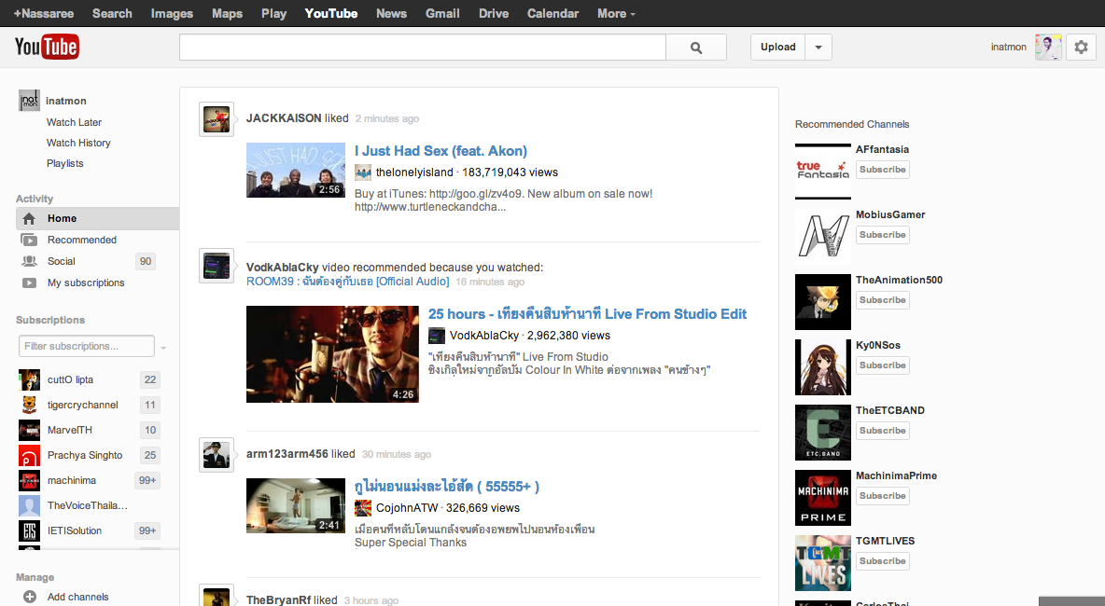Click CojohnATW small channel icon
Screen dimensions: 1105x606
tap(363, 508)
